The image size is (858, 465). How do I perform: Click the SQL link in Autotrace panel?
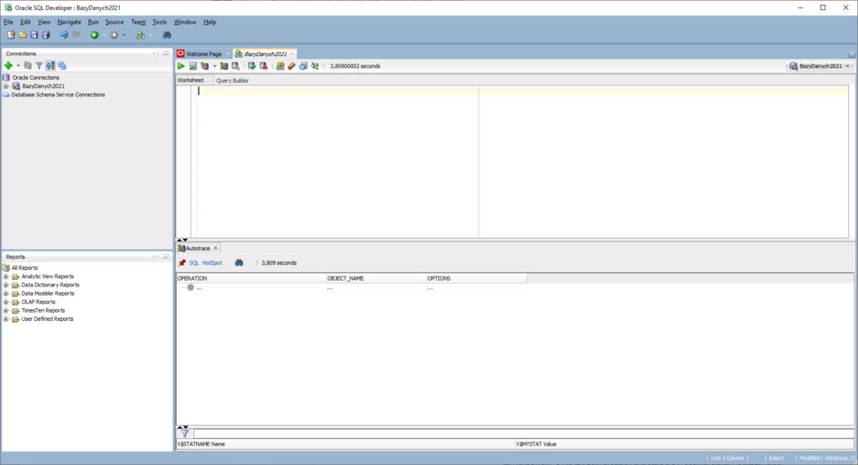pyautogui.click(x=194, y=262)
